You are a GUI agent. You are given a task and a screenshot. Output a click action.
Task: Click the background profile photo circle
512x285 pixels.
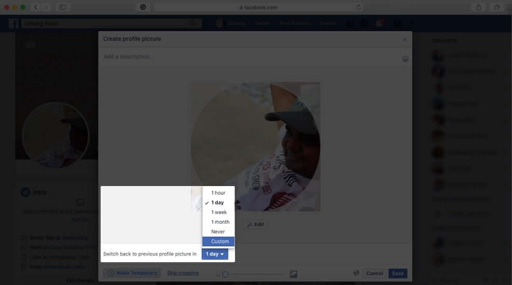tap(56, 135)
